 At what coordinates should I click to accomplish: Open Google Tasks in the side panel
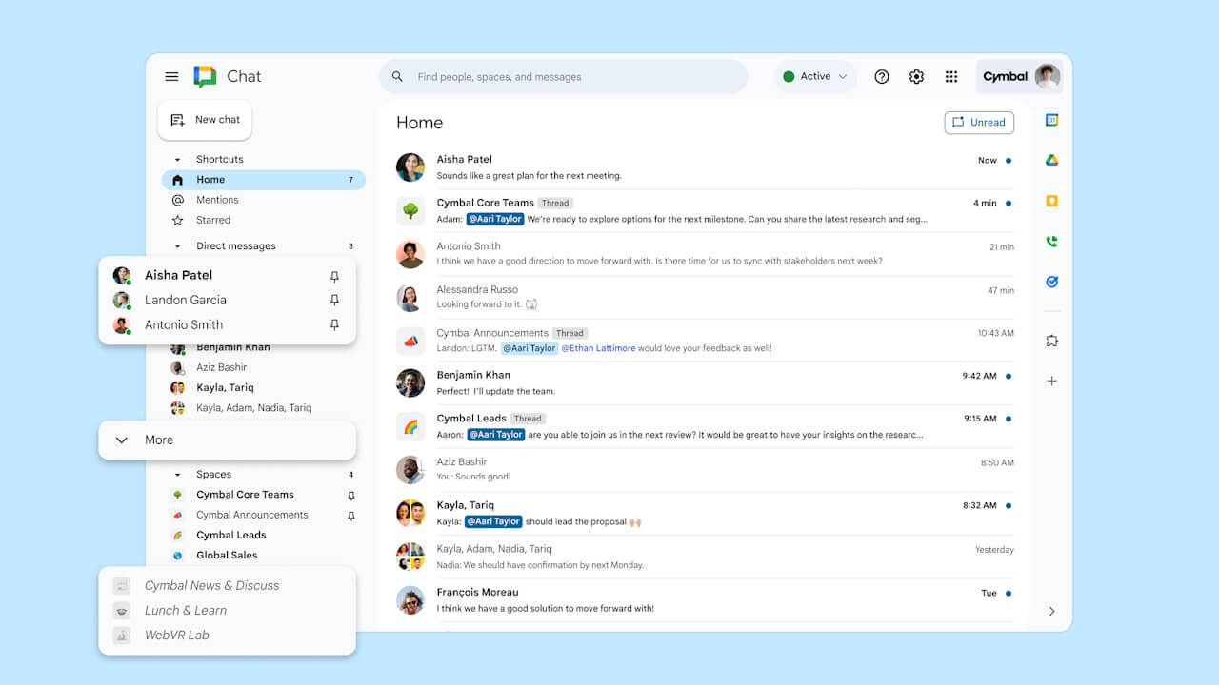1051,282
